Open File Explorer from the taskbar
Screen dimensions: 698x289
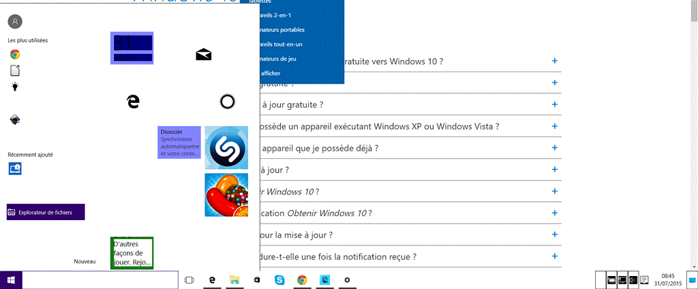(x=234, y=280)
